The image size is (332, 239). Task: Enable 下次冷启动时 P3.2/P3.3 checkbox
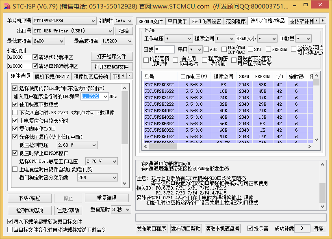click(x=15, y=113)
